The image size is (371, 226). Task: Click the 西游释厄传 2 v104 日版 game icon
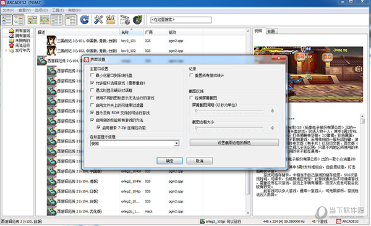(x=51, y=191)
